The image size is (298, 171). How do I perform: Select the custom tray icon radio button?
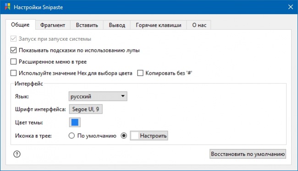coord(124,136)
